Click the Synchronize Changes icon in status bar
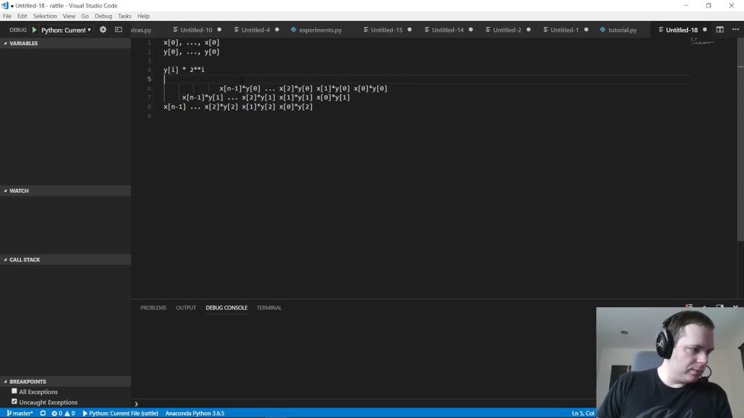 click(42, 413)
